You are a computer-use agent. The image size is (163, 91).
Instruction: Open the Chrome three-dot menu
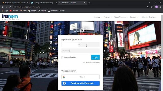point(160,7)
